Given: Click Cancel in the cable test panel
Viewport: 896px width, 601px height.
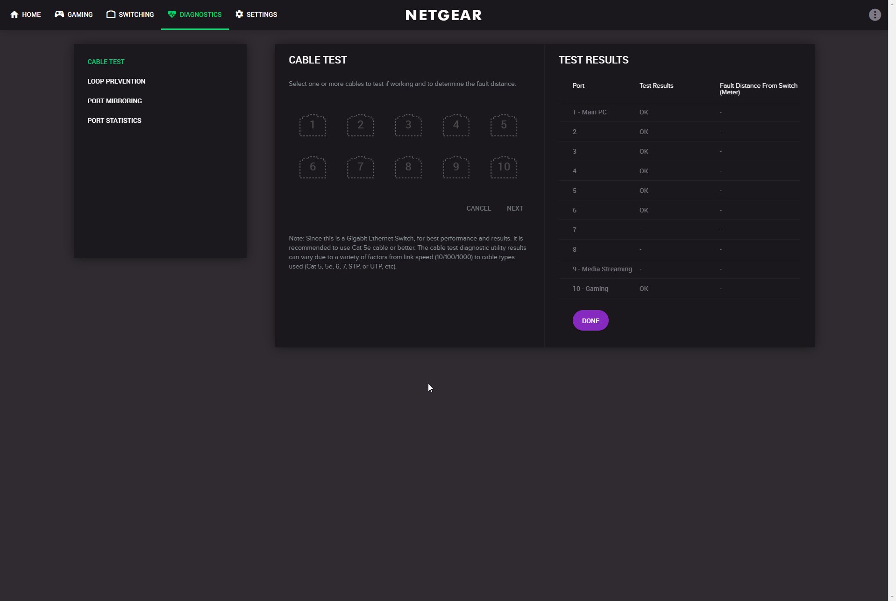Looking at the screenshot, I should [478, 208].
